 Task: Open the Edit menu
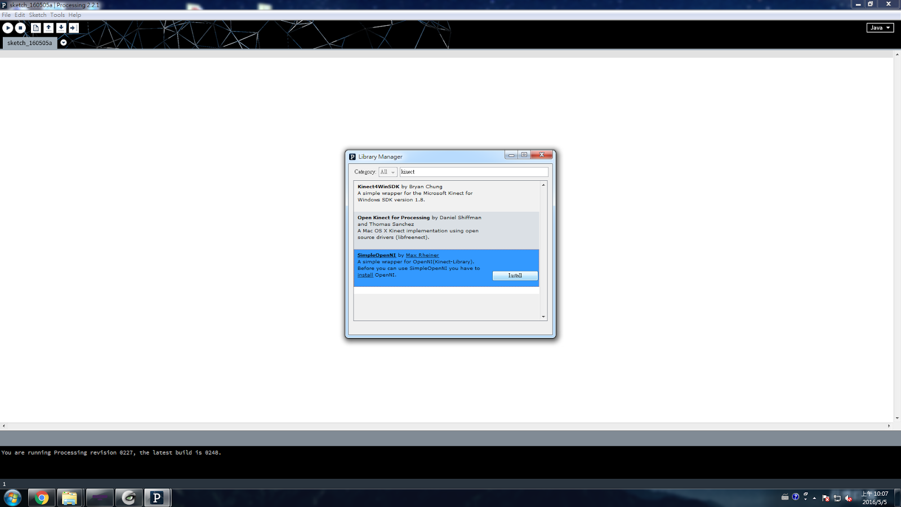20,15
